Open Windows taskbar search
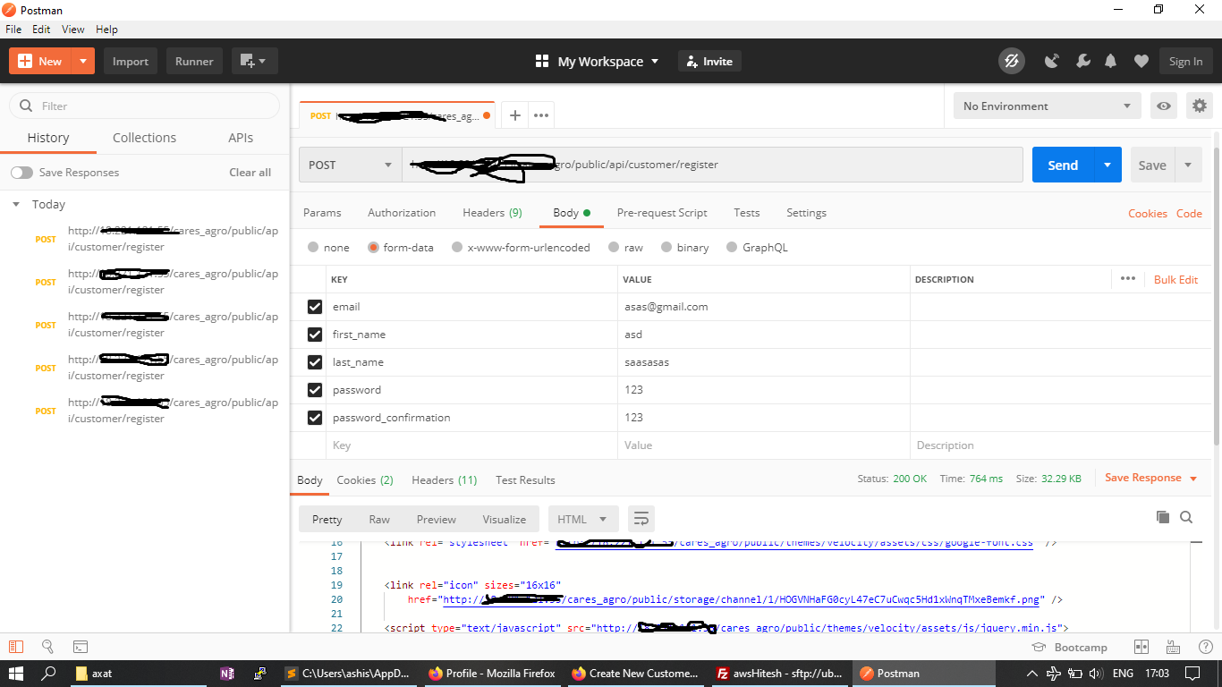The height and width of the screenshot is (687, 1222). coord(49,673)
